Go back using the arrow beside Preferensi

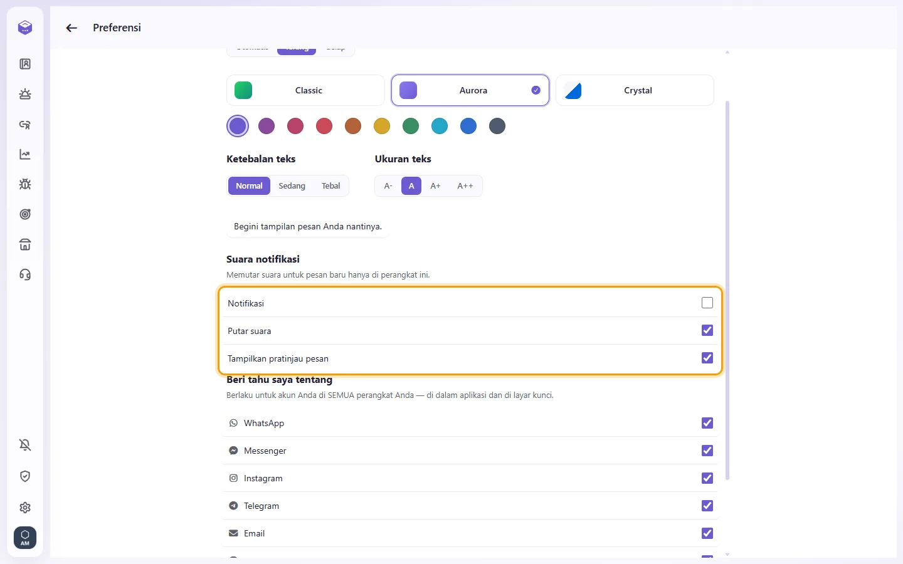tap(71, 28)
